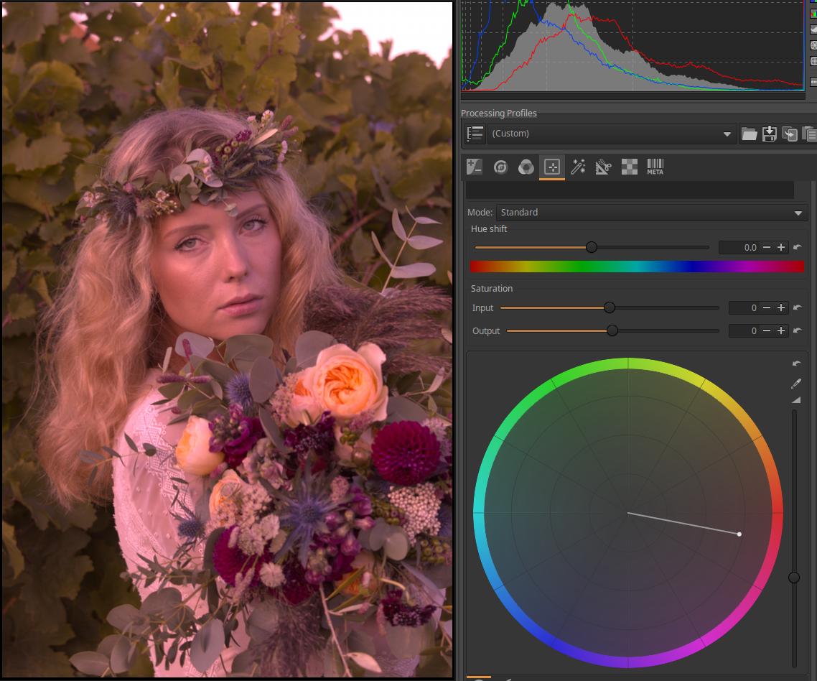Open the Exposure tools tab
The image size is (817, 681).
(x=474, y=167)
